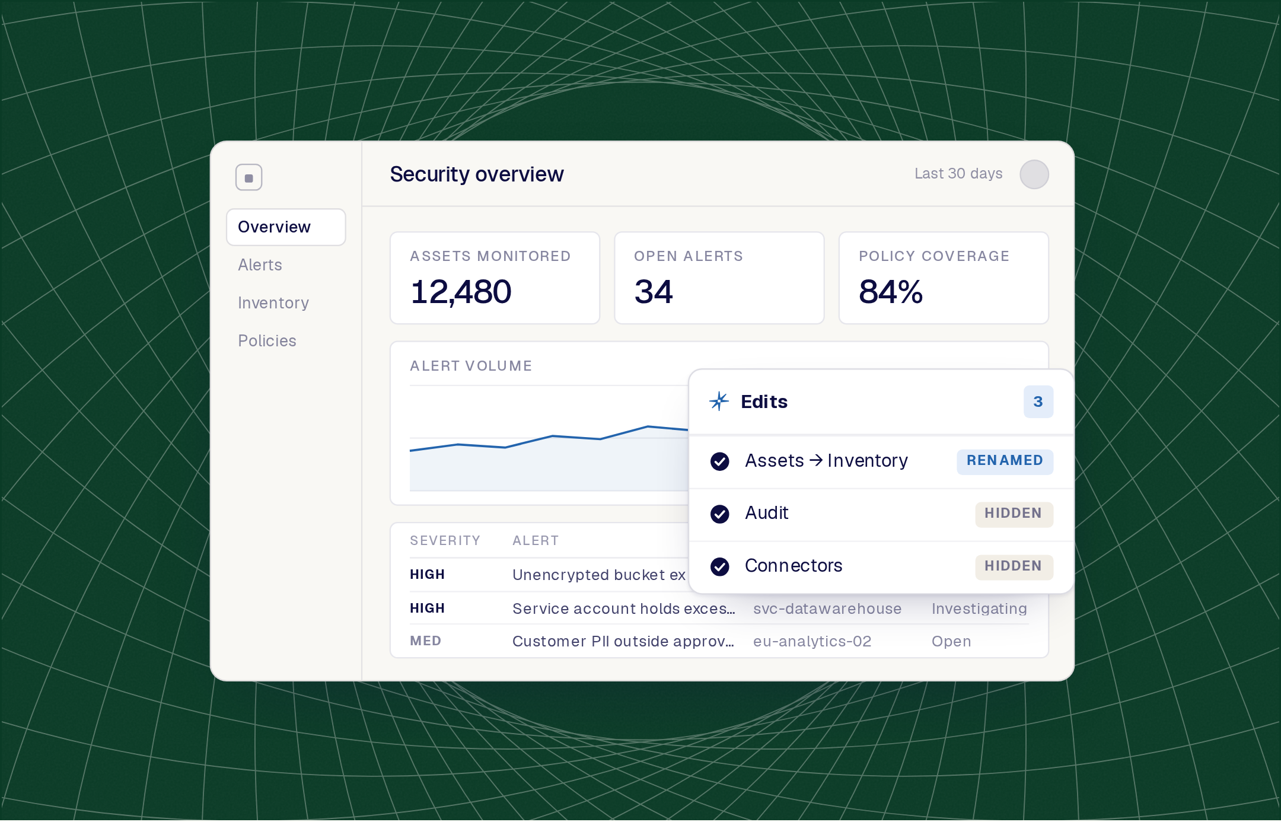Image resolution: width=1281 pixels, height=822 pixels.
Task: Click the Investigating status cell
Action: pos(979,608)
